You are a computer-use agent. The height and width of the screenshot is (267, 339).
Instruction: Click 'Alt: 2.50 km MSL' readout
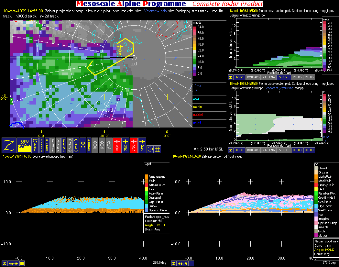(208, 149)
